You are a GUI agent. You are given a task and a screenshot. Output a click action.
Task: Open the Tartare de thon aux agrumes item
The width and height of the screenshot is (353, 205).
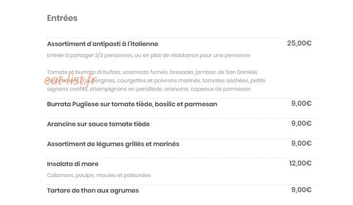93,190
